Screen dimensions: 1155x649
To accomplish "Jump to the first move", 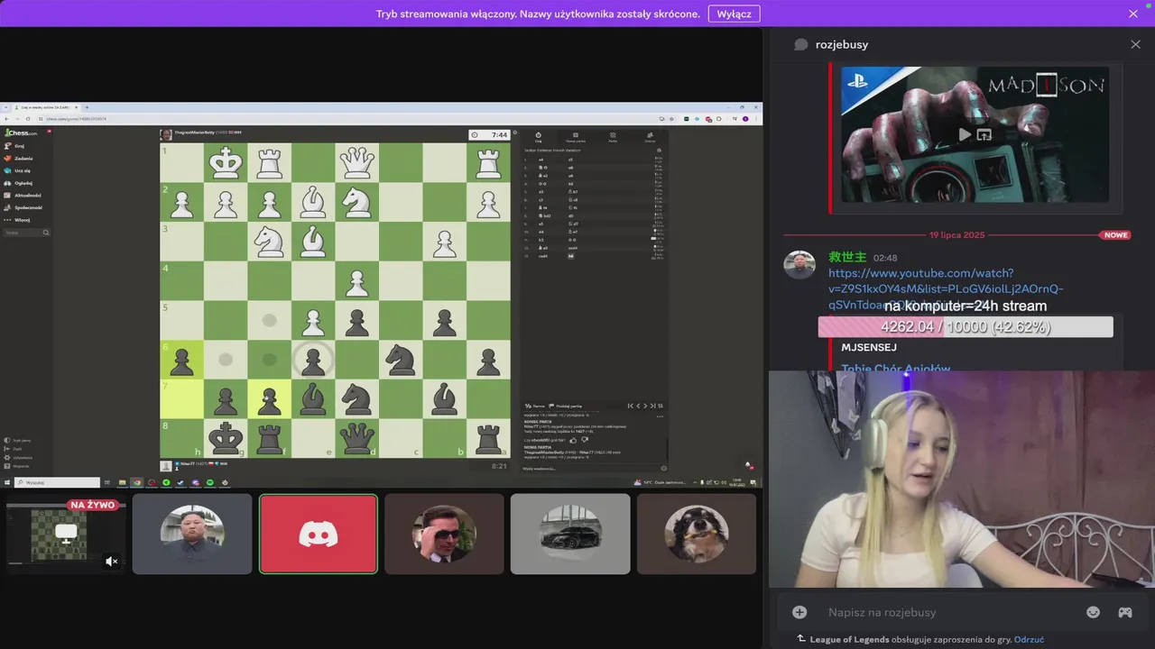I will pyautogui.click(x=631, y=406).
